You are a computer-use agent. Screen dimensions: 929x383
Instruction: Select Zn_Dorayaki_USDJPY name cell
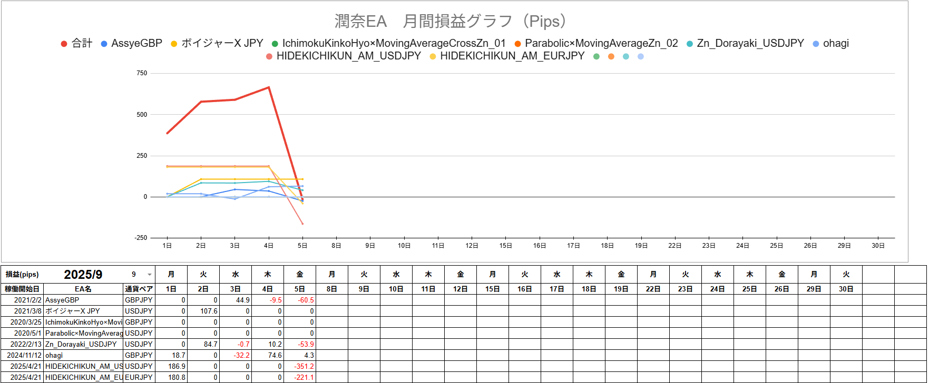(x=83, y=344)
